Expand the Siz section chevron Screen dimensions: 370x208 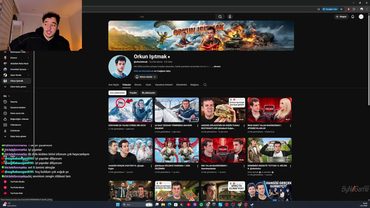[9, 96]
